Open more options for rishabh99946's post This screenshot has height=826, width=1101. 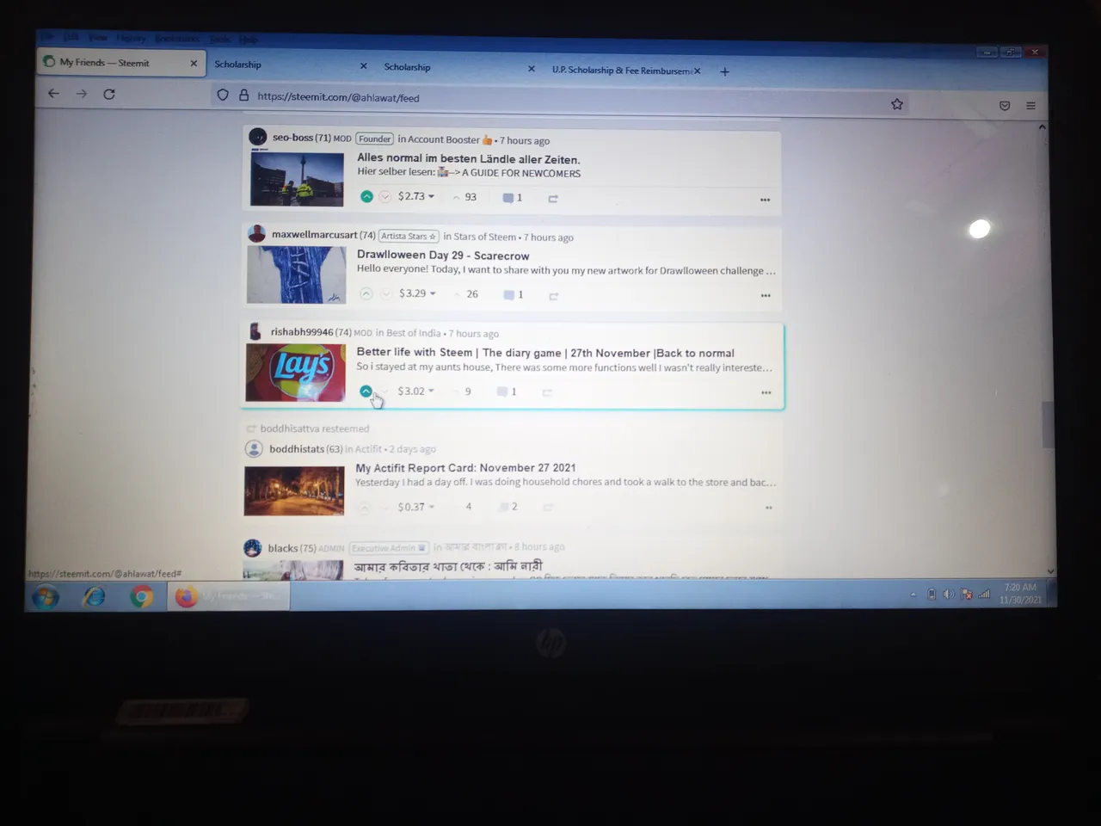766,393
